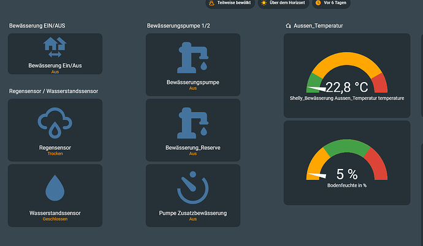Click the partly cloudy weather icon in top chip
The width and height of the screenshot is (423, 246).
click(x=211, y=3)
